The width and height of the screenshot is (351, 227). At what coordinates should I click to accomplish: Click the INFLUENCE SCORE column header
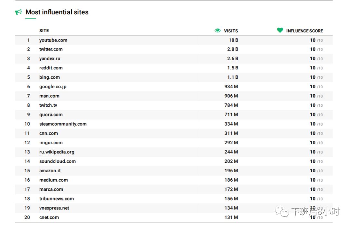tap(305, 31)
